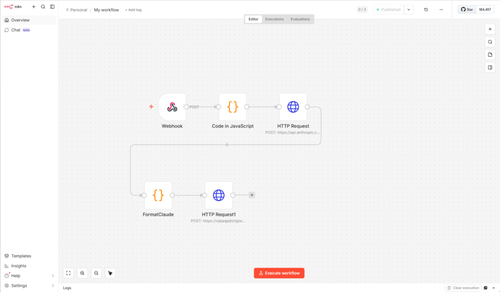Open the FormatClaude code node
The width and height of the screenshot is (500, 292).
[x=158, y=195]
